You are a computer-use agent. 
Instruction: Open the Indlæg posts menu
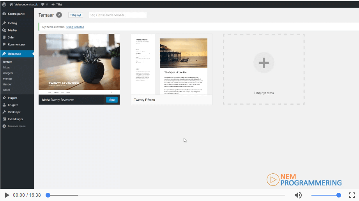click(12, 23)
